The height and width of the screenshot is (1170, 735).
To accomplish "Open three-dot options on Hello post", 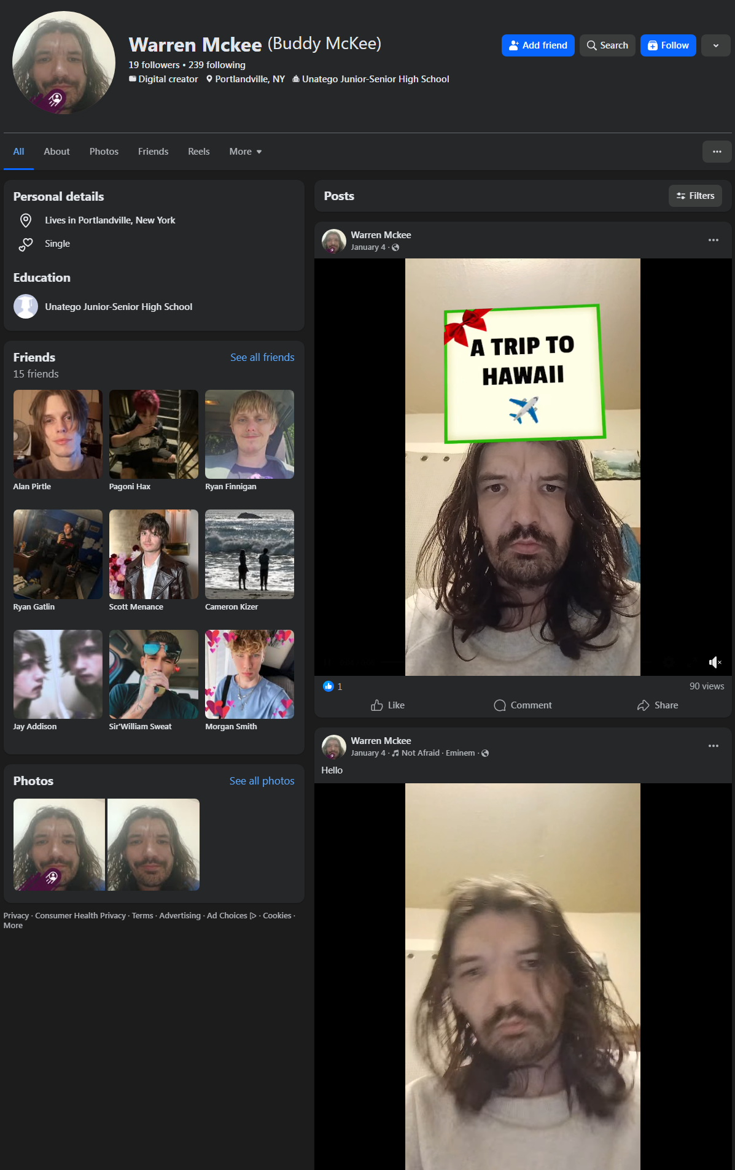I will click(x=713, y=746).
